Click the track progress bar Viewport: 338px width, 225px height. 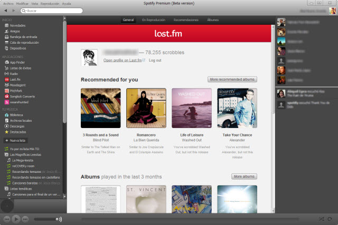pyautogui.click(x=190, y=219)
